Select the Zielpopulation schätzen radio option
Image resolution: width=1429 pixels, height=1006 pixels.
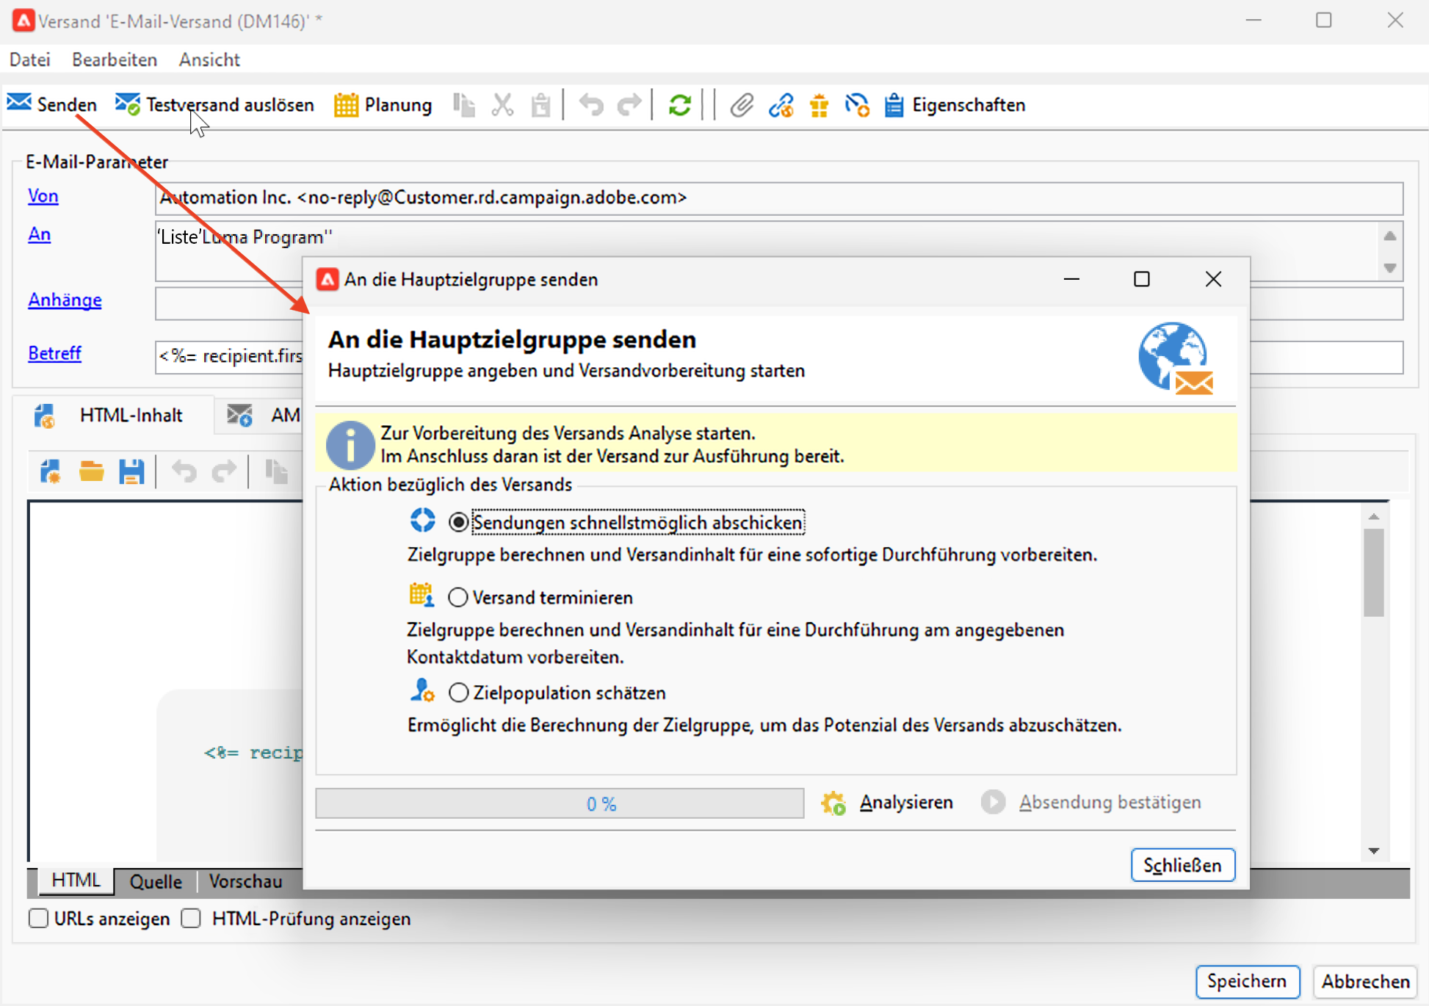coord(458,692)
